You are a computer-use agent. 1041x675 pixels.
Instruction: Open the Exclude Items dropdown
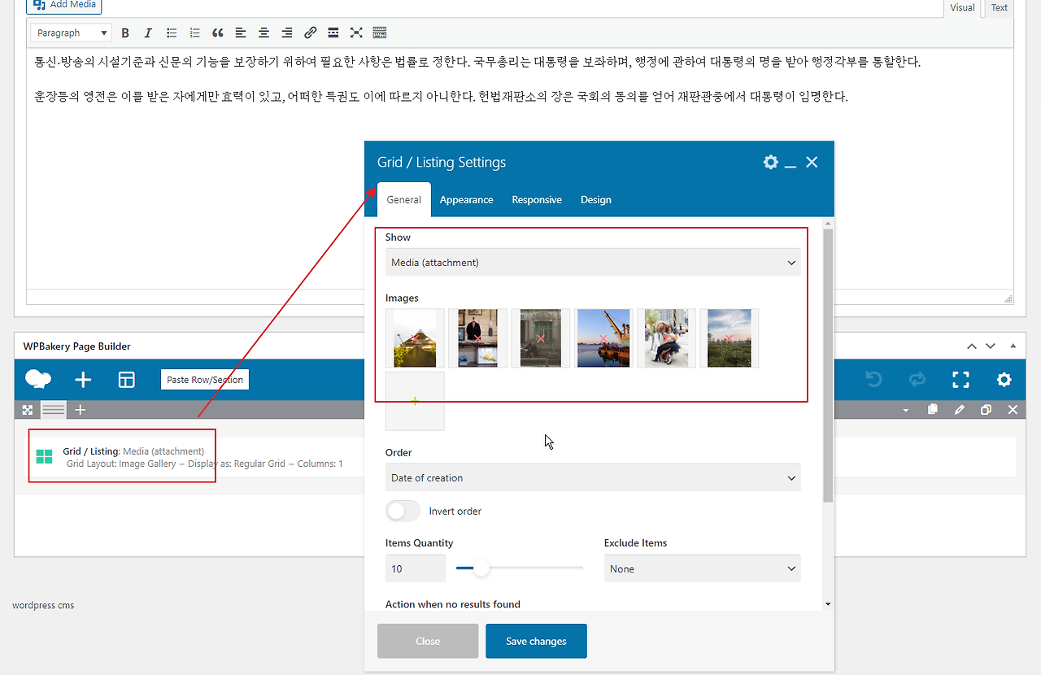coord(703,568)
